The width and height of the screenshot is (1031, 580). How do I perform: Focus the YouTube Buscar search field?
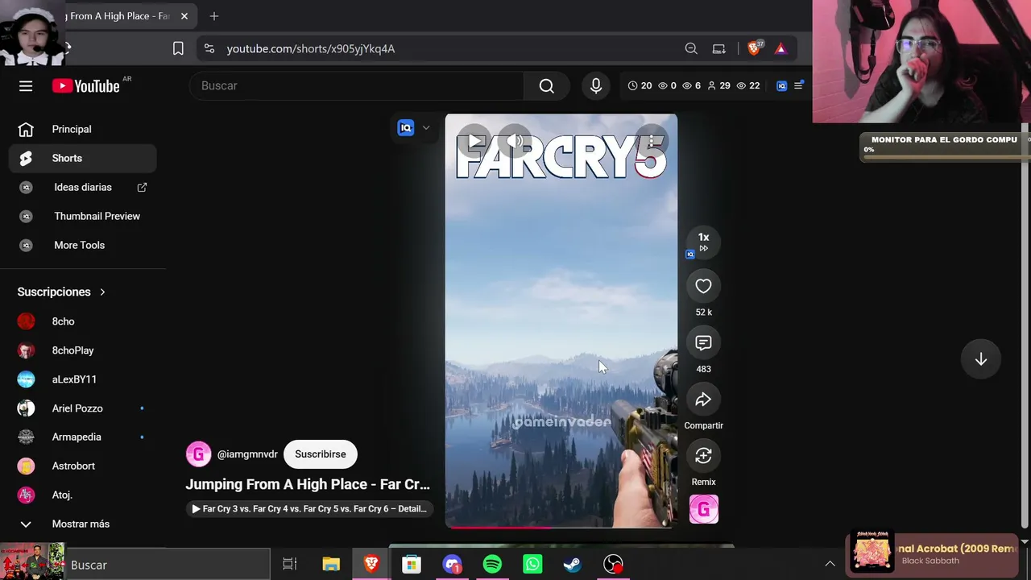coord(357,85)
